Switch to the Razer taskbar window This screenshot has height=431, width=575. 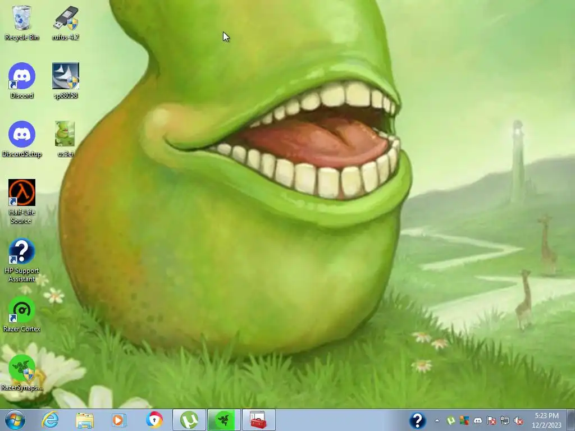[x=223, y=420]
